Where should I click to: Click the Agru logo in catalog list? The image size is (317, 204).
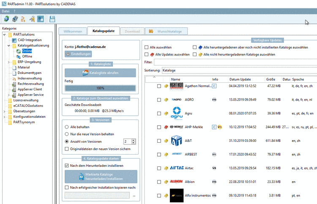177,113
